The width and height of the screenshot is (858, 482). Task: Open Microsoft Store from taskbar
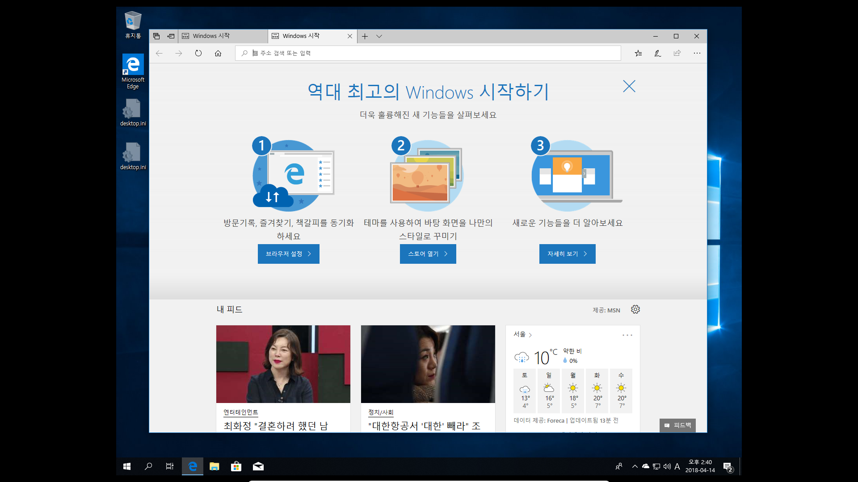(236, 466)
